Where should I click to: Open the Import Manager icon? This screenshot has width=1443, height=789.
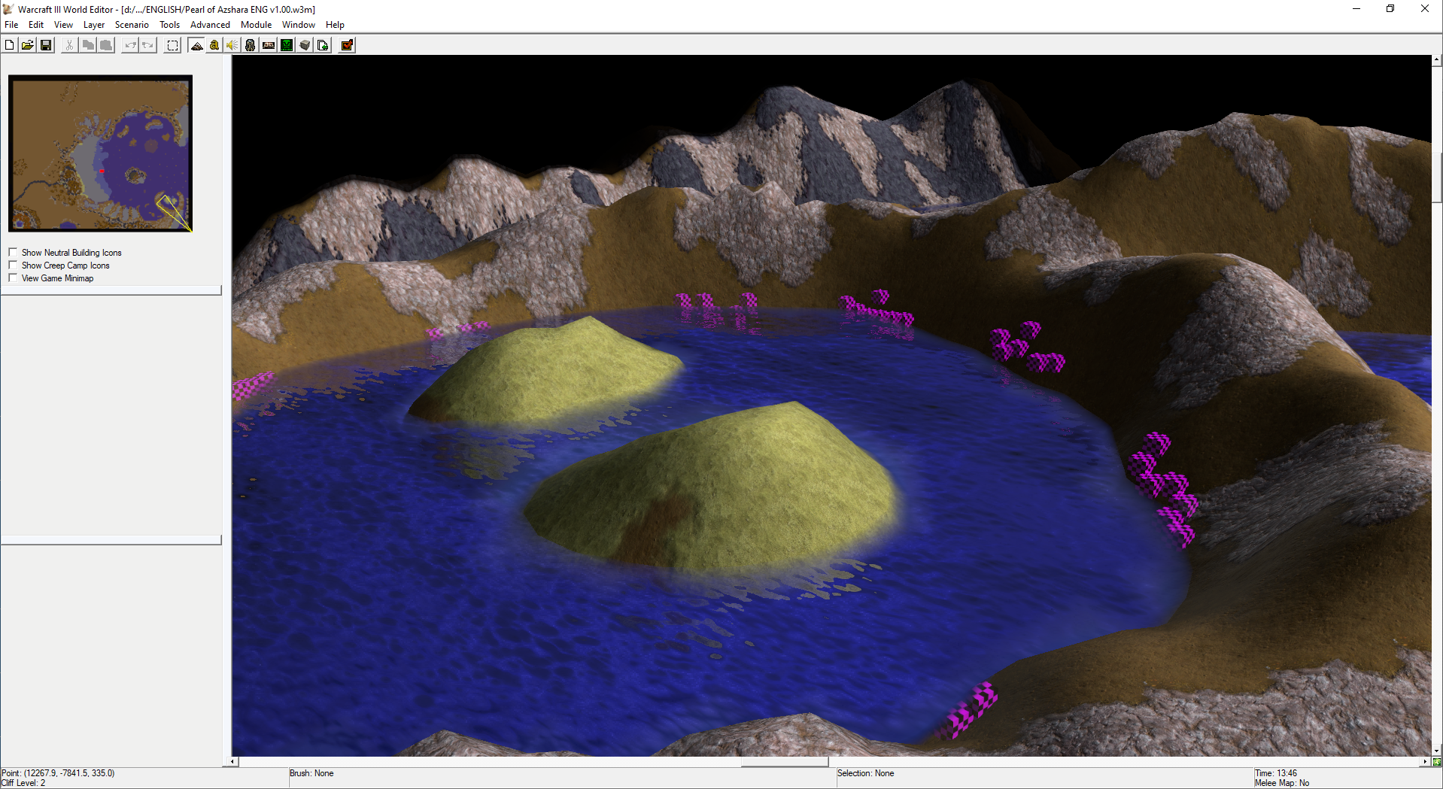[323, 45]
